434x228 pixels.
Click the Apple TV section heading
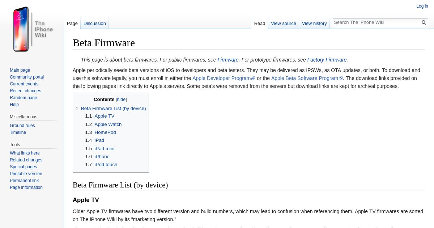[x=86, y=200]
